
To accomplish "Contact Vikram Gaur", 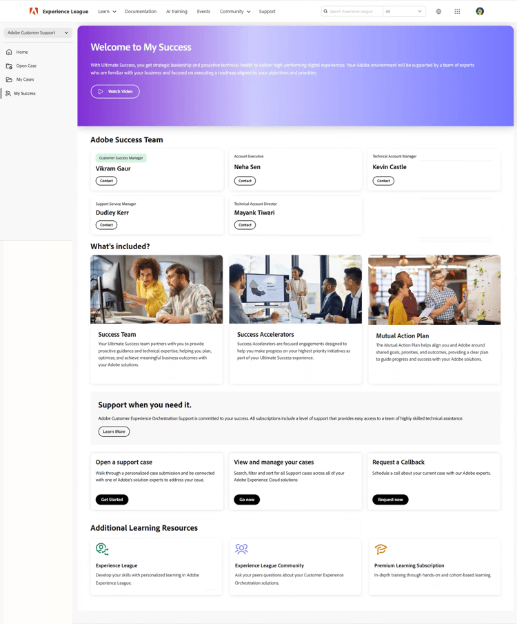I will click(x=106, y=181).
